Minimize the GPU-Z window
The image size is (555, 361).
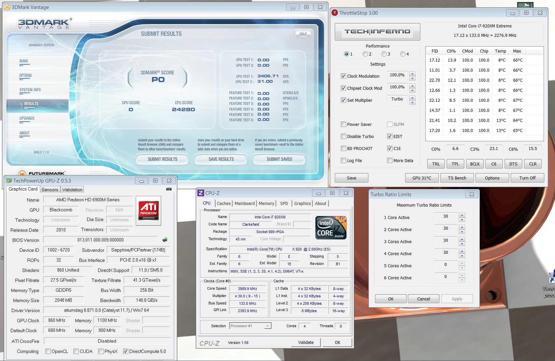[x=141, y=180]
